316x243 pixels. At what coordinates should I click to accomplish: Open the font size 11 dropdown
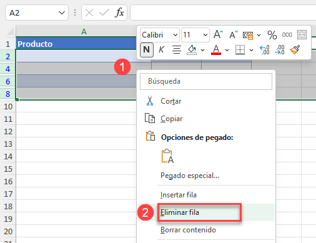click(x=205, y=35)
